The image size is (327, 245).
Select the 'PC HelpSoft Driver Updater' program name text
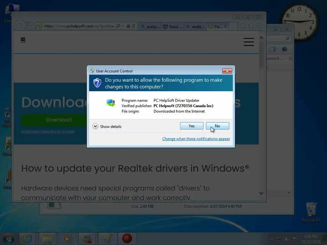pos(176,100)
